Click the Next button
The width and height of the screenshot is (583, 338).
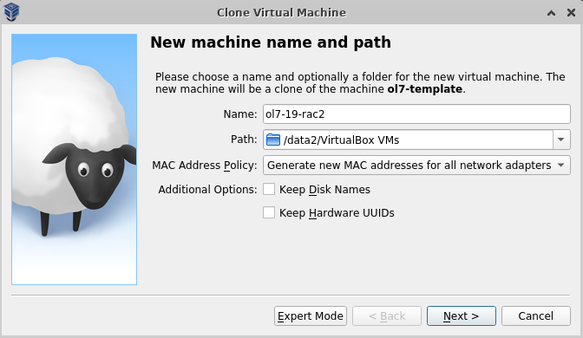tap(461, 316)
